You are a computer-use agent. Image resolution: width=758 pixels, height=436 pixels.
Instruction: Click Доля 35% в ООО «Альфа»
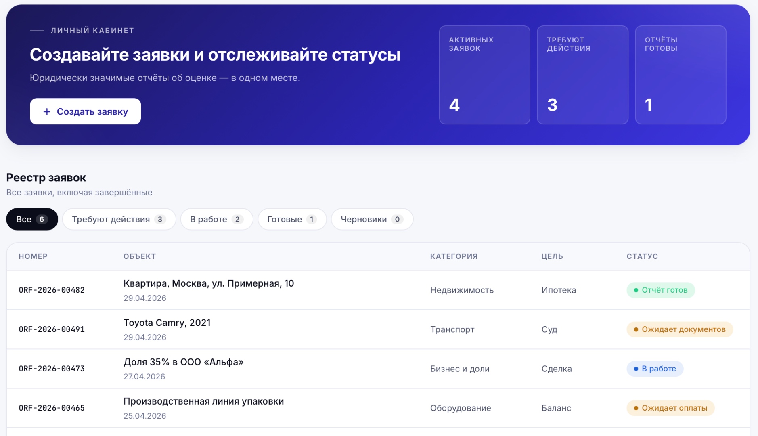[184, 362]
